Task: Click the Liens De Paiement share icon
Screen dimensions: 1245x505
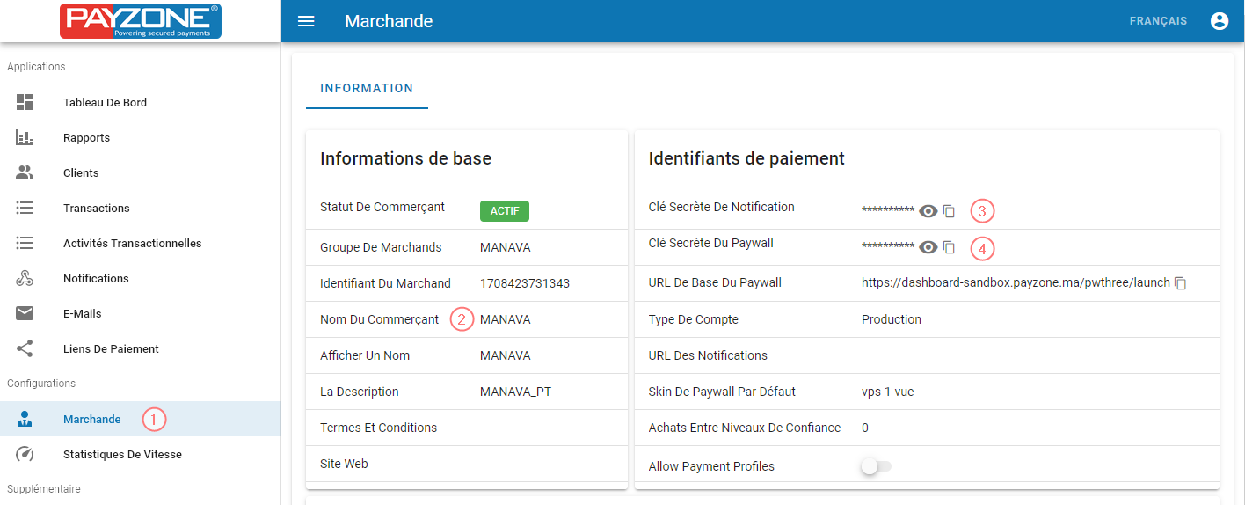Action: point(25,348)
